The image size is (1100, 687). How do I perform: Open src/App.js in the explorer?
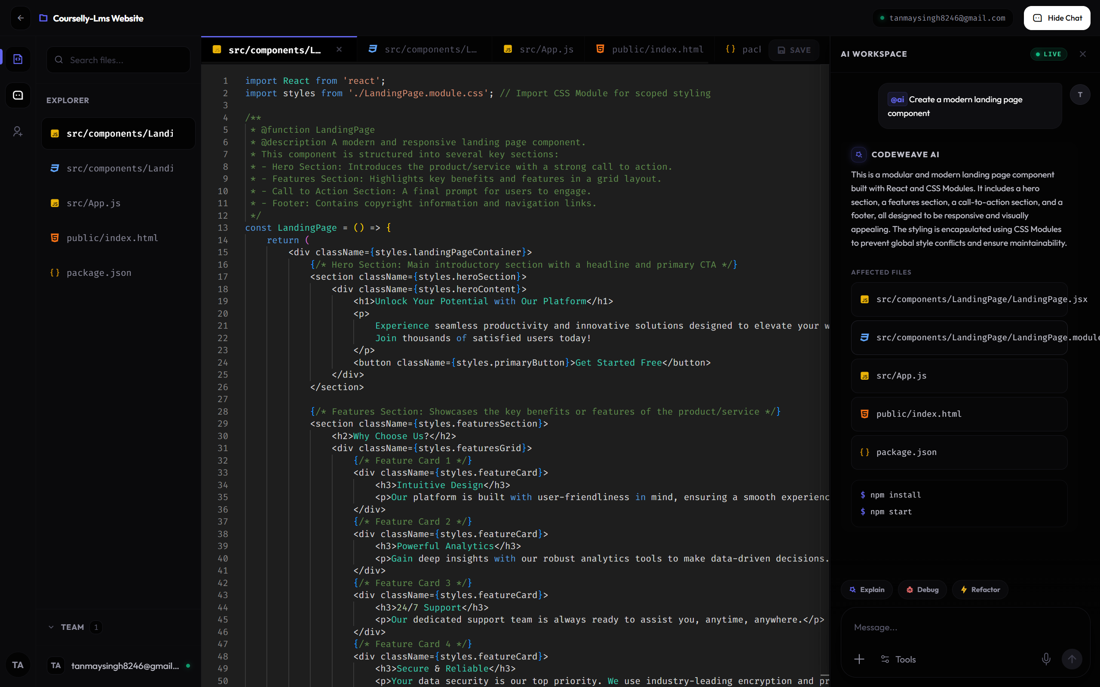click(118, 203)
